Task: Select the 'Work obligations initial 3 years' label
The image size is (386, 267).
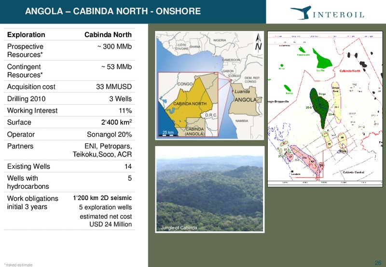Action: tap(33, 202)
